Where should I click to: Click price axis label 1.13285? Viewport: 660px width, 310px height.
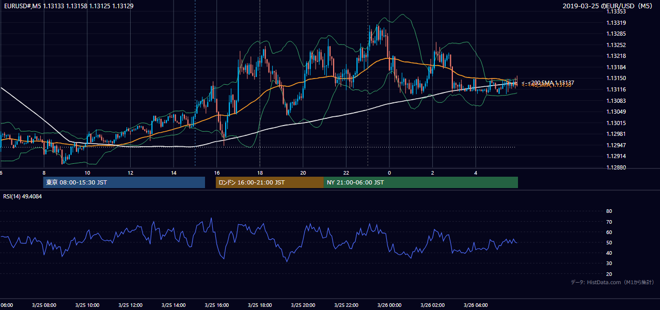[x=616, y=34]
